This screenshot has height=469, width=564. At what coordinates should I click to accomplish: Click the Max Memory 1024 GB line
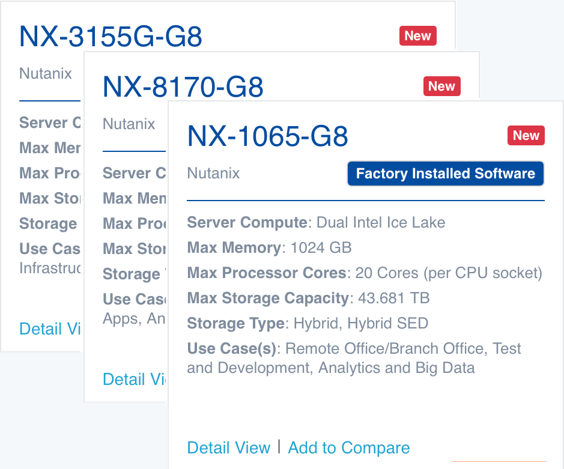(x=269, y=248)
